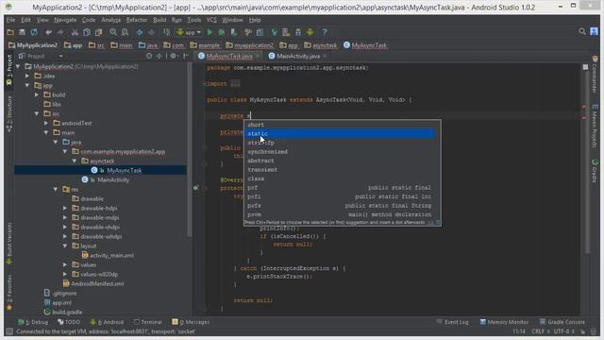Collapse the MyApplication2 root node
Screen dimensions: 604x340
pyautogui.click(x=18, y=66)
